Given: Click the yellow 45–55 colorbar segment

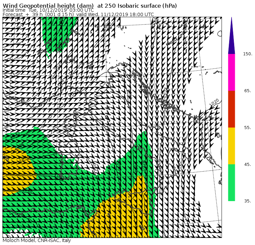Looking at the screenshot, I should [232, 146].
